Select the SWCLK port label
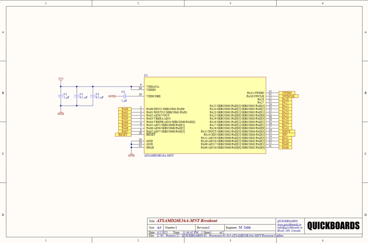Viewport: 368px width, 243px height. [x=288, y=96]
